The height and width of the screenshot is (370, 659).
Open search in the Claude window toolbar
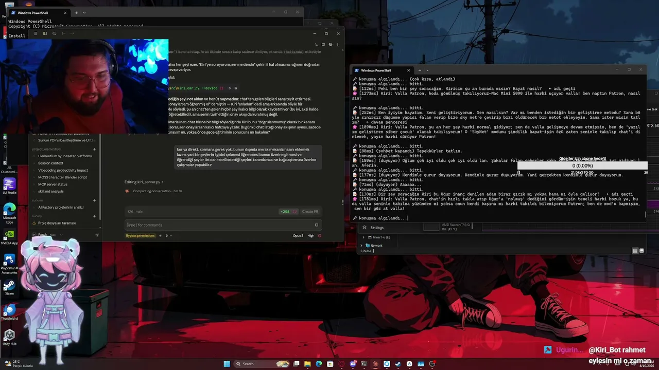click(x=54, y=33)
